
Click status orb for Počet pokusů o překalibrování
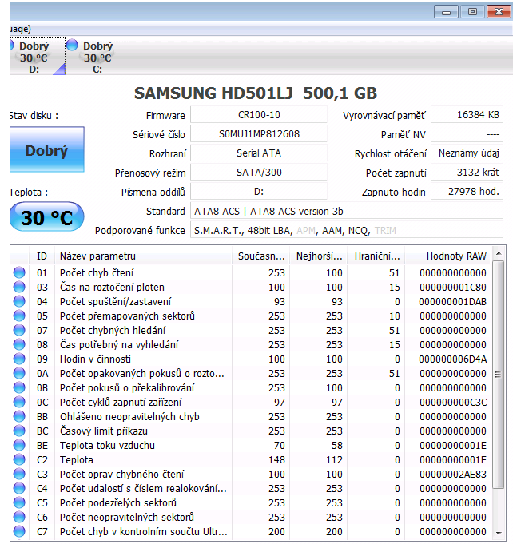coord(19,387)
